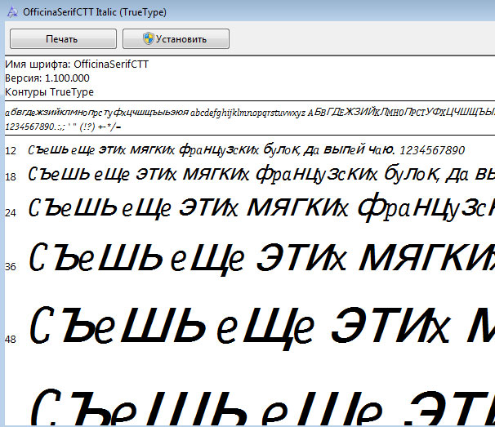Click the alphabet sample line starting 'абвгдежзийклмн'

pyautogui.click(x=250, y=113)
